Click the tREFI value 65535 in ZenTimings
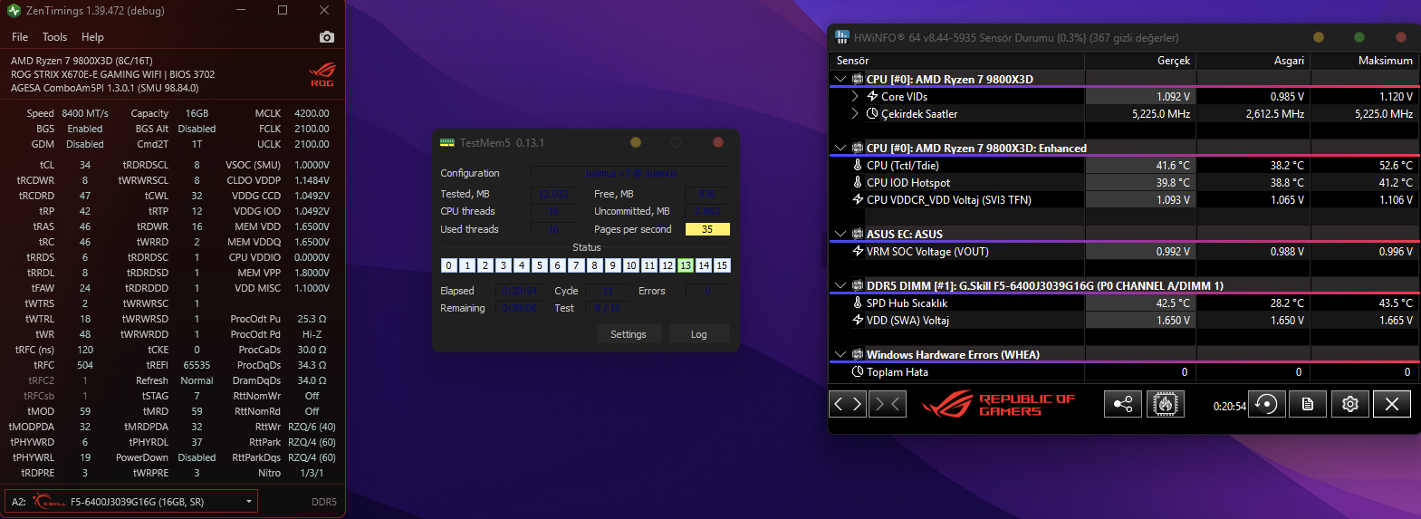1421x519 pixels. pos(197,365)
